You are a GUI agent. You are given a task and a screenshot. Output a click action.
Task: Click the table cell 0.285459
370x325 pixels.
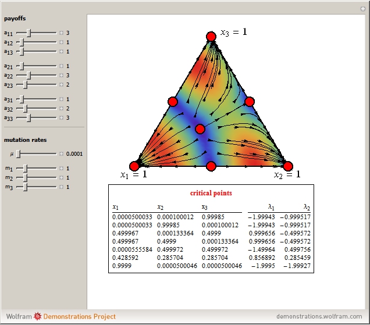tap(297, 258)
